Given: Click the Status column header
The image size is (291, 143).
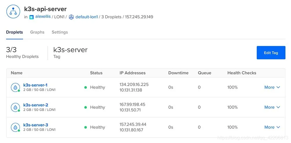Looking at the screenshot, I should pyautogui.click(x=96, y=73).
